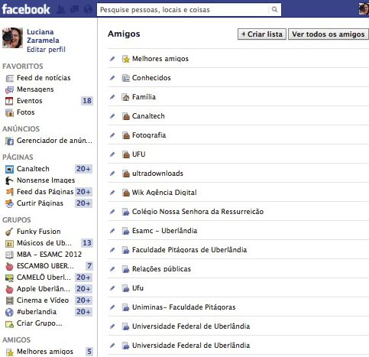Image resolution: width=369 pixels, height=357 pixels.
Task: Open notifications globe icon in top bar
Action: tap(88, 9)
